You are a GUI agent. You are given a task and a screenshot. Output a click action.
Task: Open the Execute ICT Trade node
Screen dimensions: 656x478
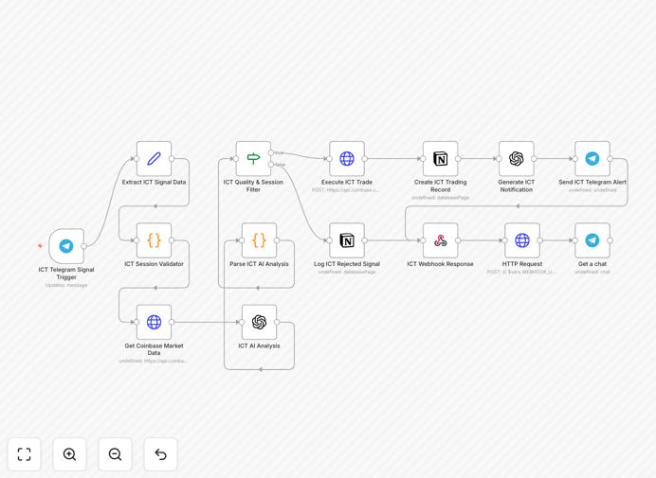click(x=347, y=159)
